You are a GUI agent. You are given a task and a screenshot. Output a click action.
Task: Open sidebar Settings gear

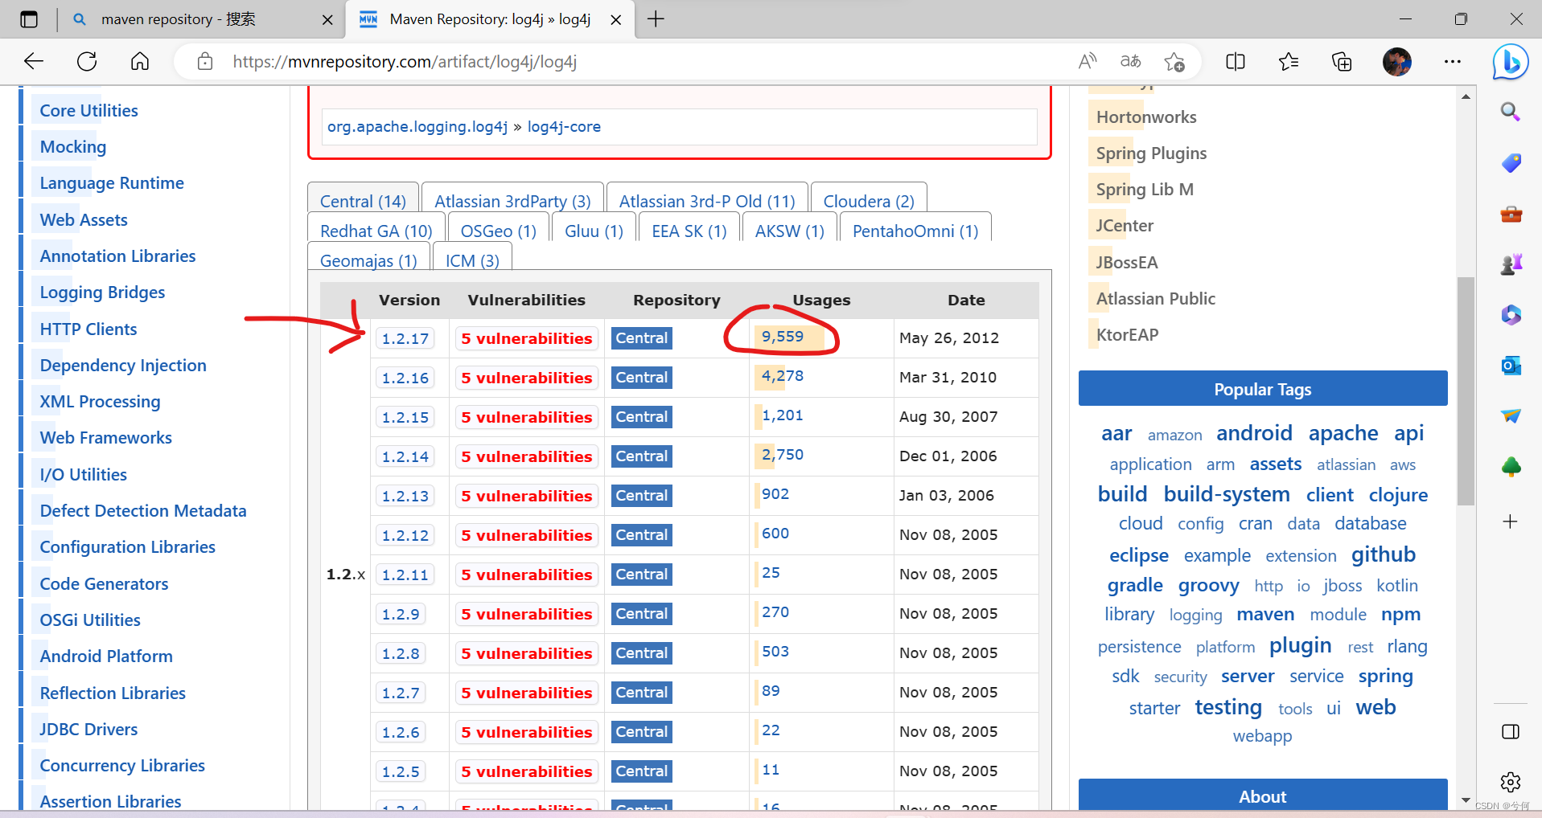click(x=1511, y=782)
